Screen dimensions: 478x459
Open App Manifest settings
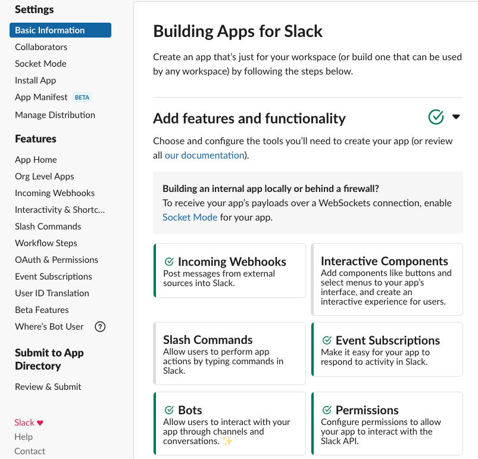41,97
